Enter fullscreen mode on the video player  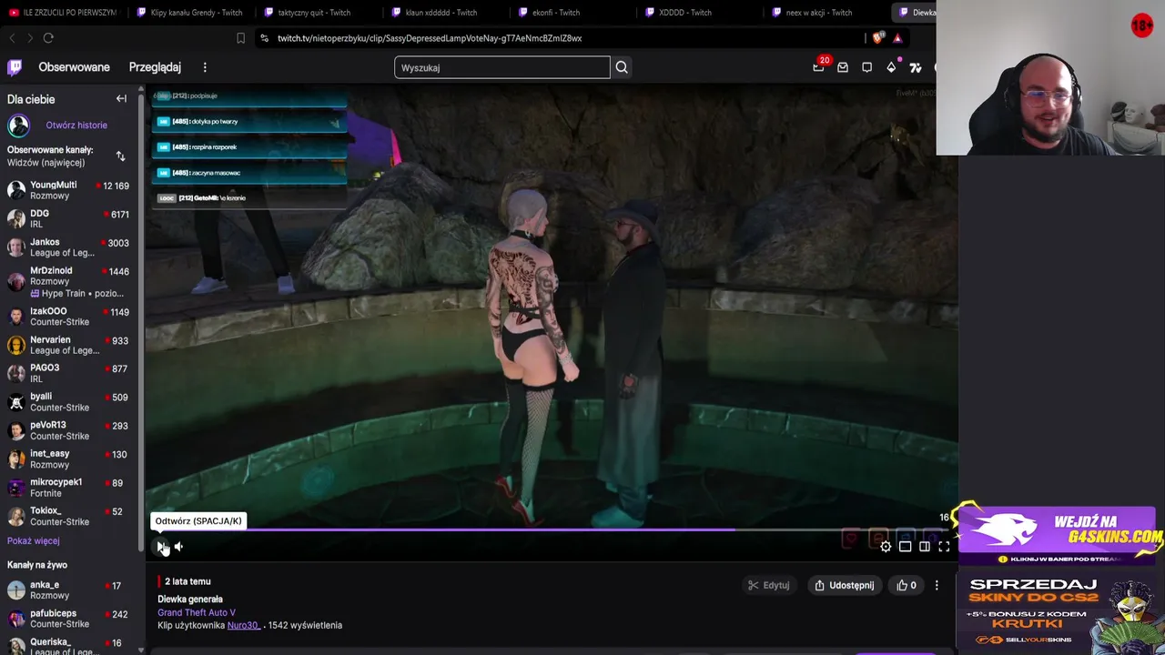click(944, 547)
